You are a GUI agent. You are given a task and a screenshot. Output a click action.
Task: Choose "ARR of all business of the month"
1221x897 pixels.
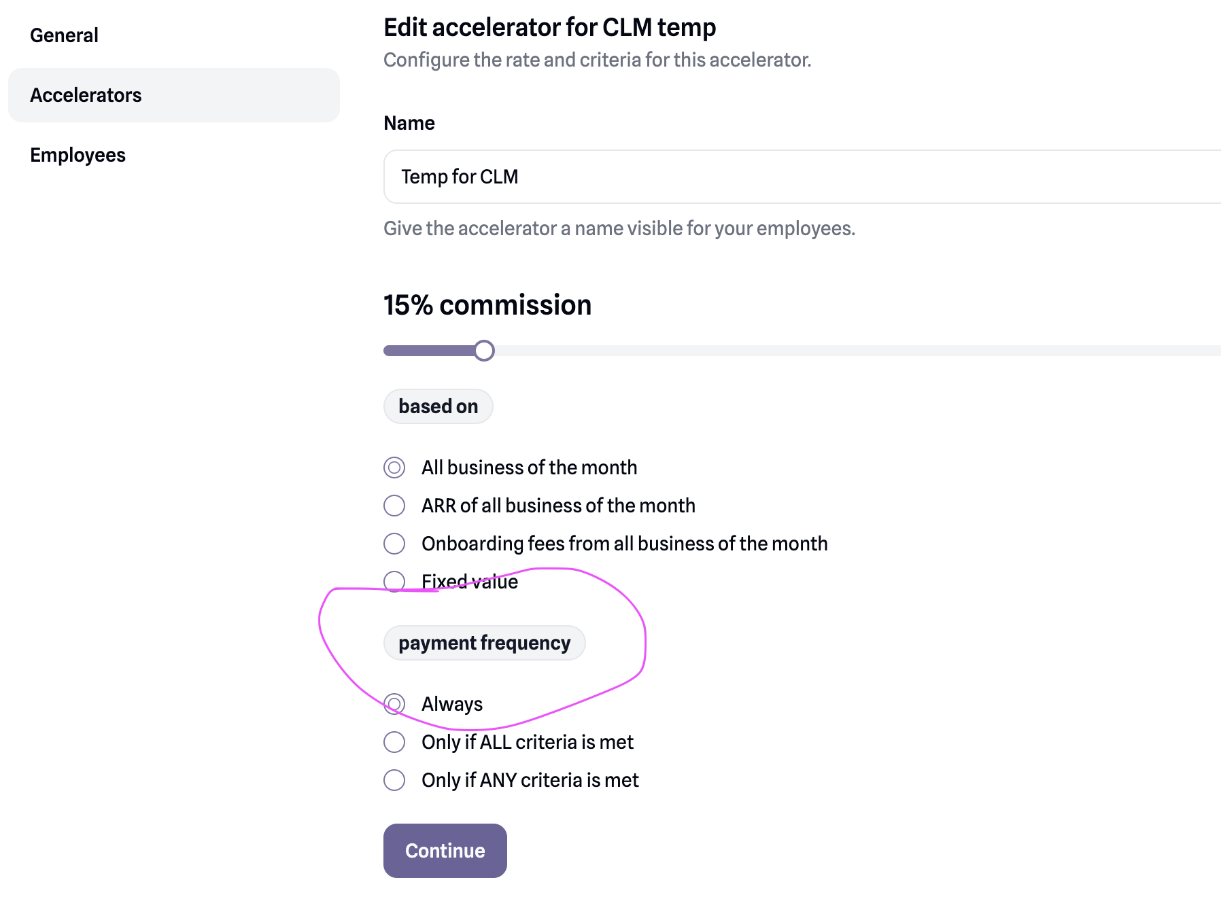click(x=394, y=506)
